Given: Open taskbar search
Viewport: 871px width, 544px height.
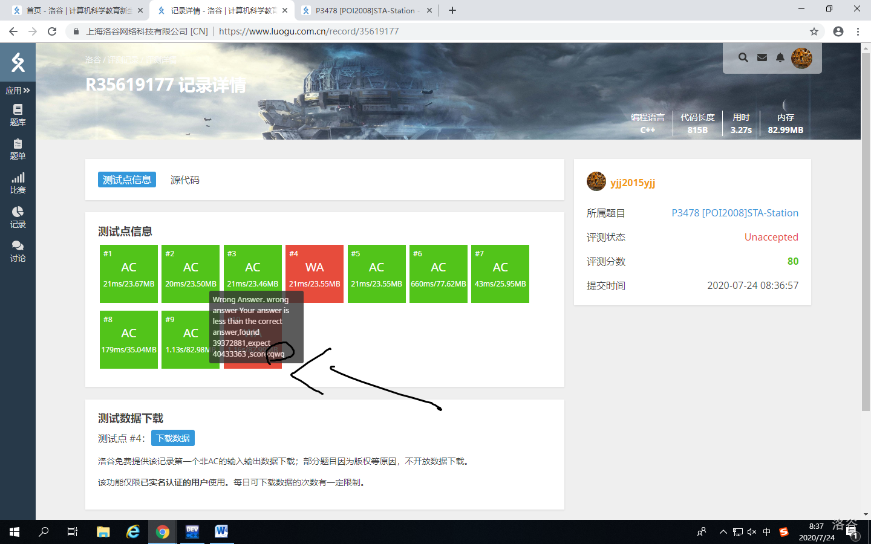Looking at the screenshot, I should [x=44, y=532].
